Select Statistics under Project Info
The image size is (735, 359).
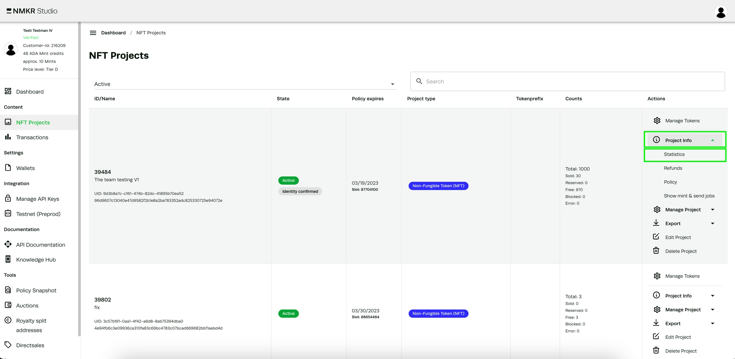(674, 154)
